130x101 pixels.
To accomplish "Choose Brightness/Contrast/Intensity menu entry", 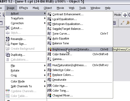I will tap(80, 49).
